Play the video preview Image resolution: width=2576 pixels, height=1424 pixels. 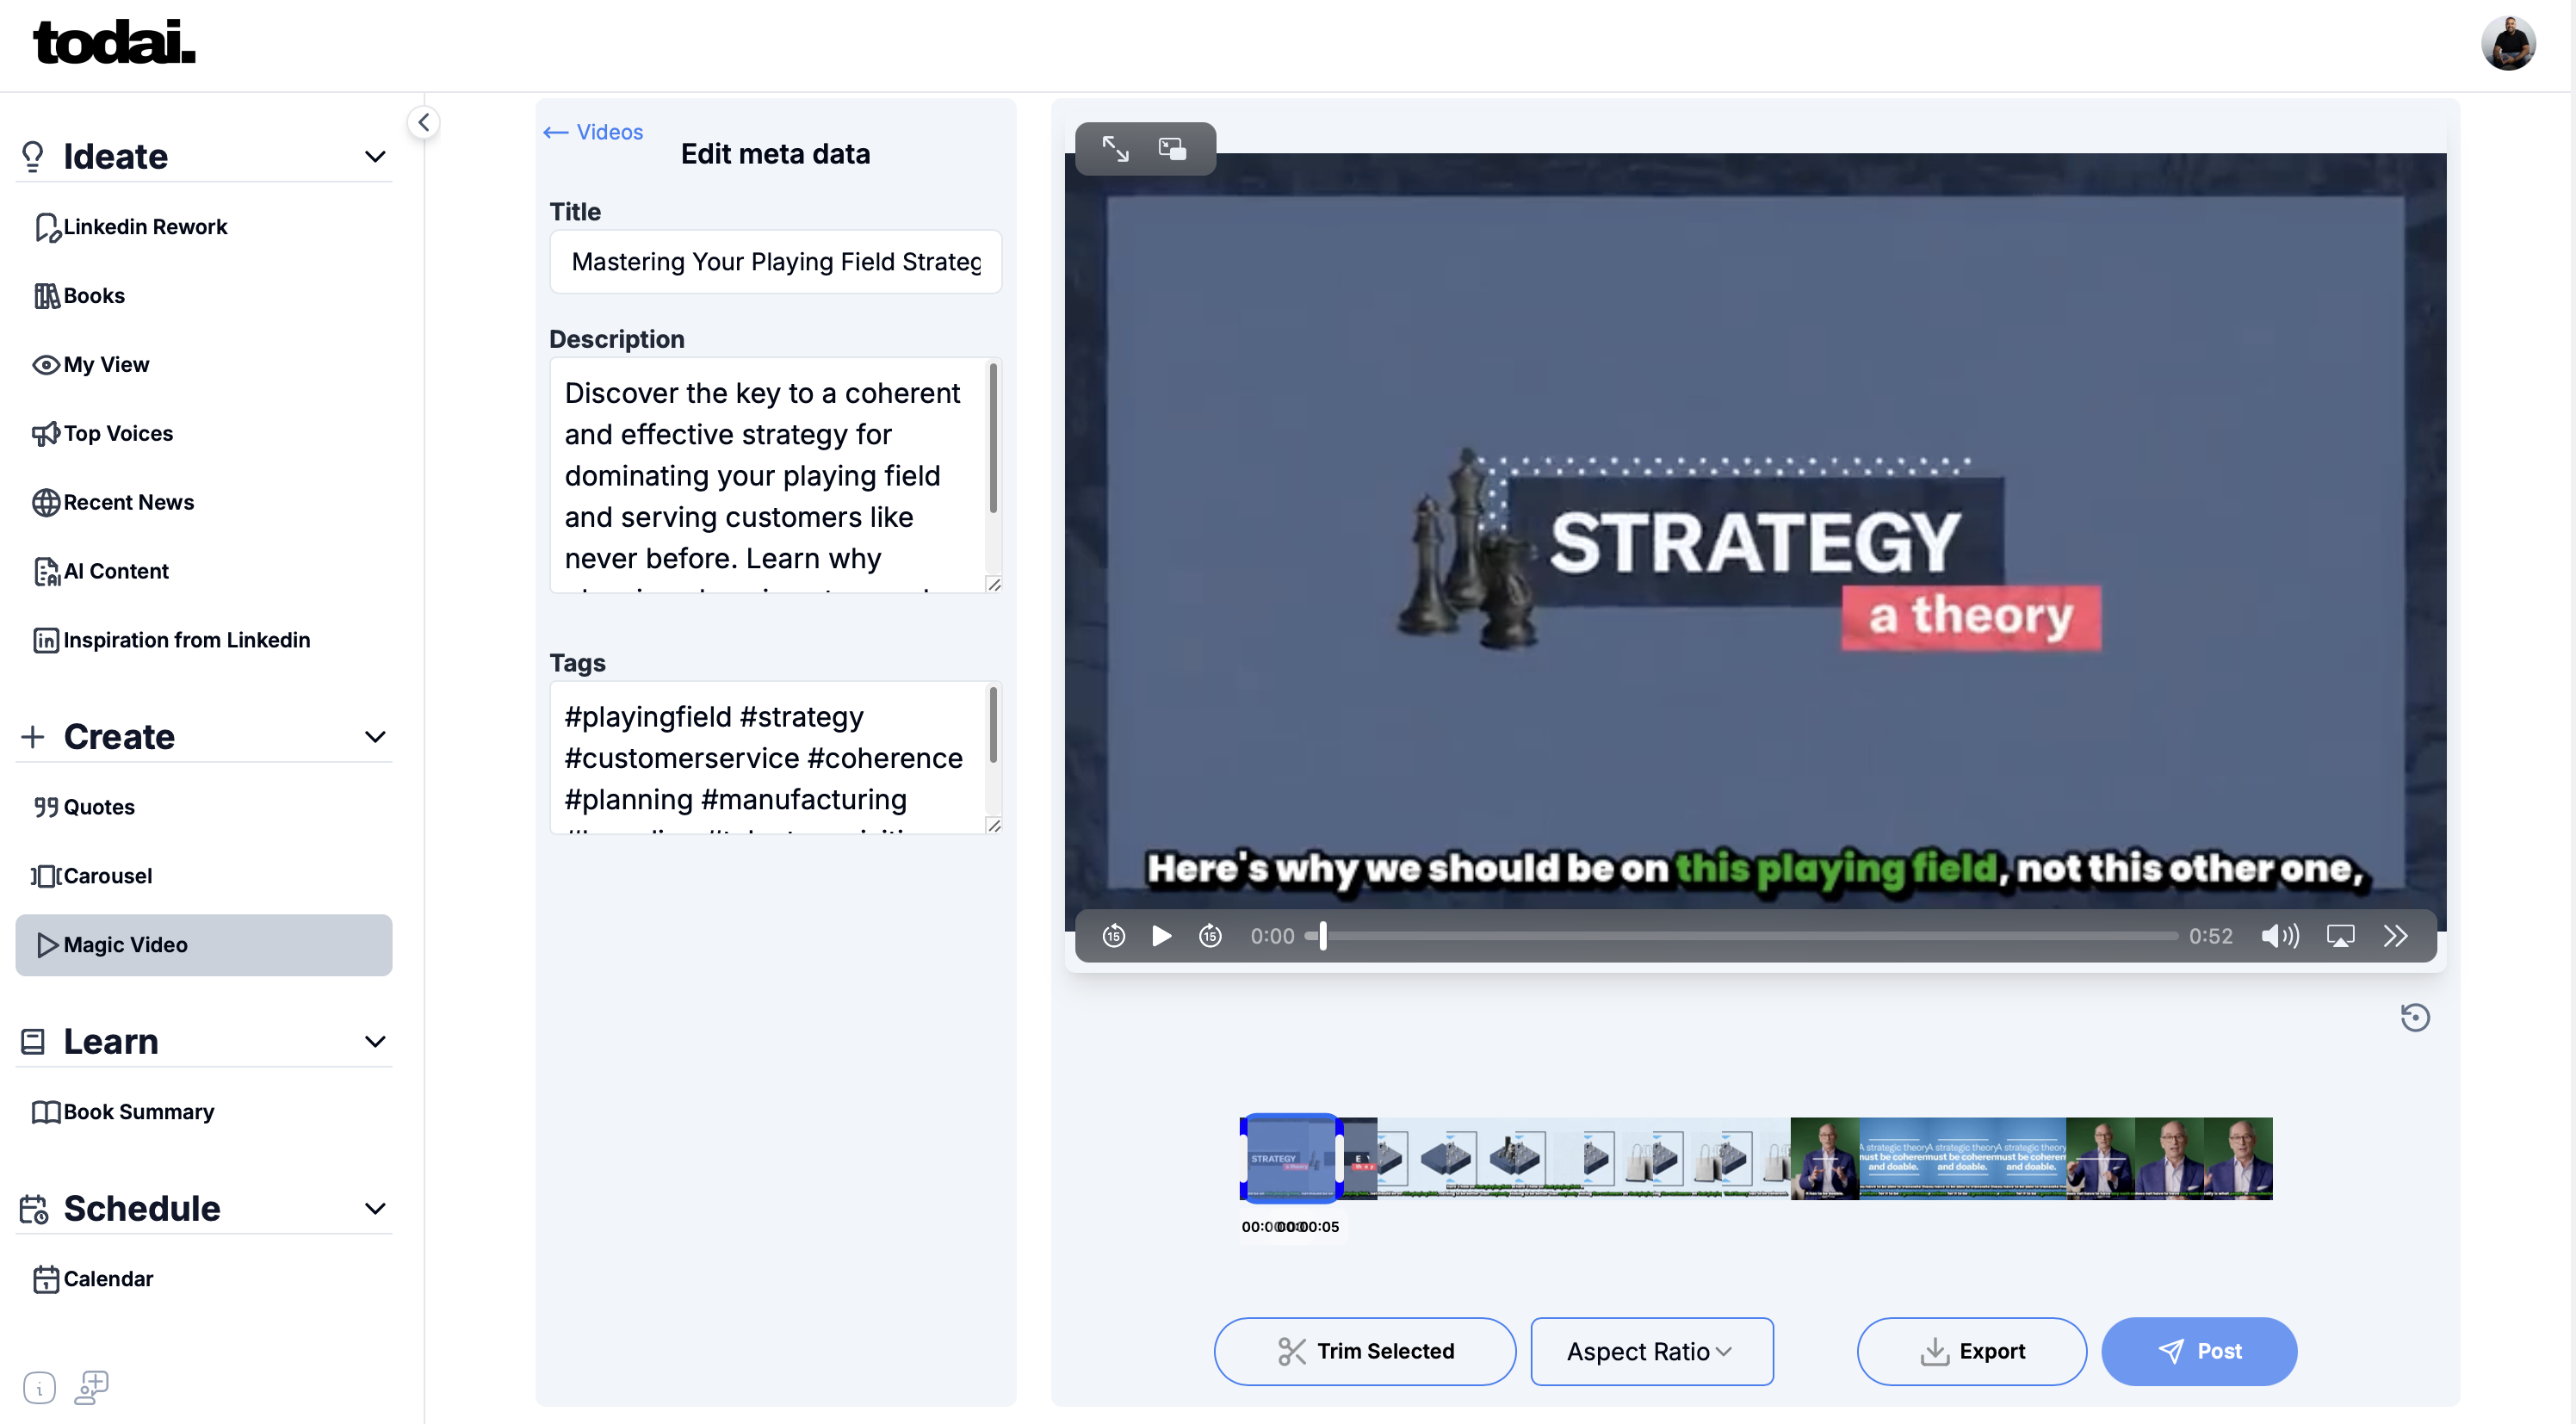point(1161,936)
